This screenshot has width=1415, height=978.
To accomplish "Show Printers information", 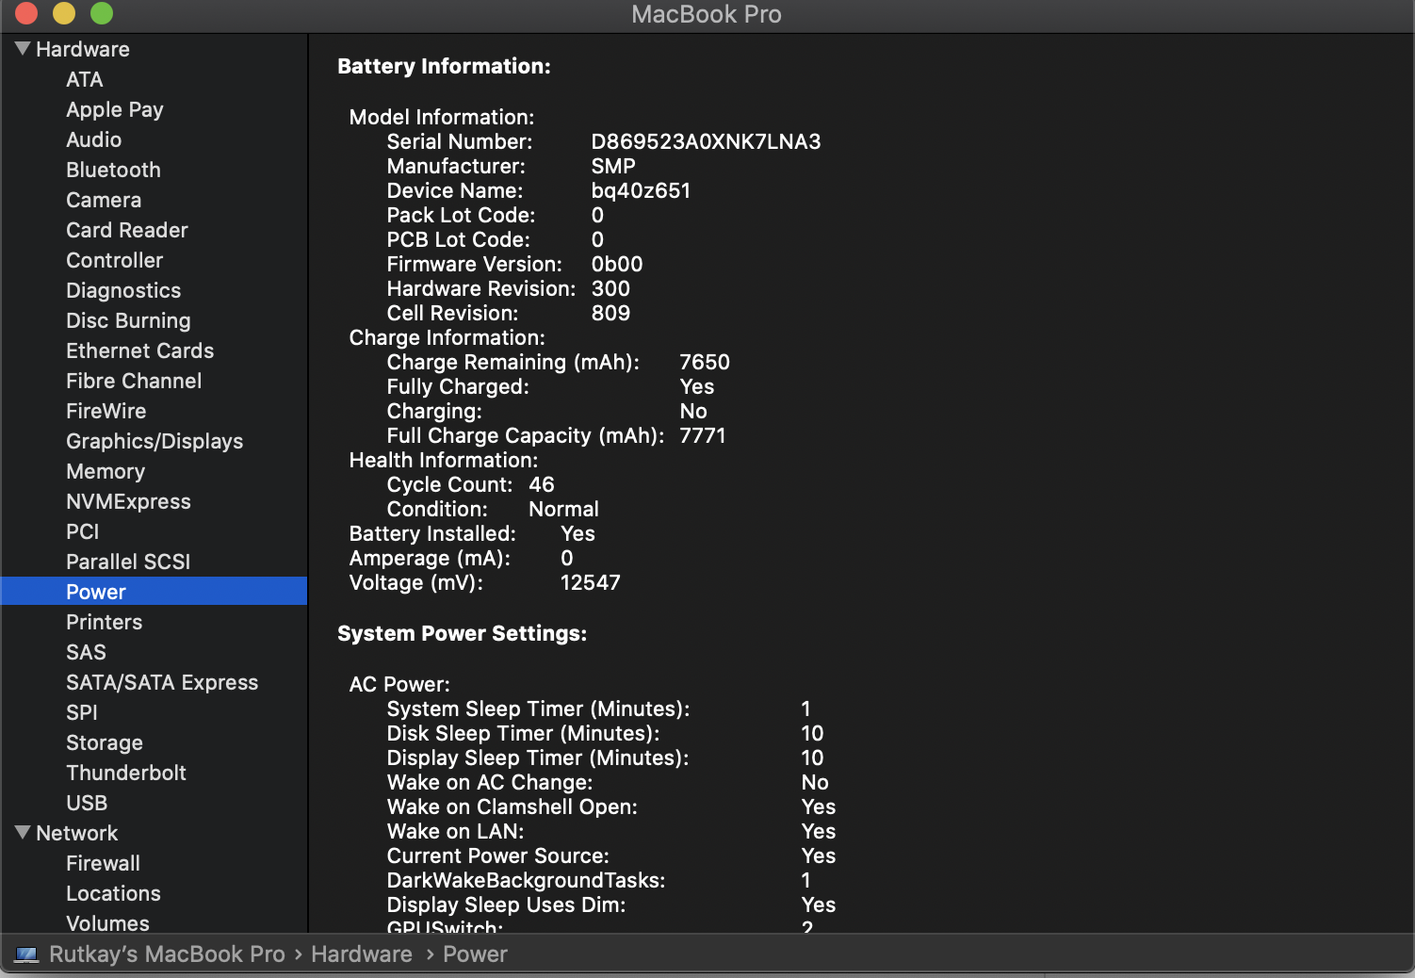I will tap(105, 622).
